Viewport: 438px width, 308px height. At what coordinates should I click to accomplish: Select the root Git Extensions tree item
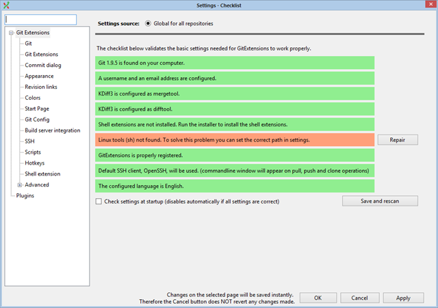point(33,33)
